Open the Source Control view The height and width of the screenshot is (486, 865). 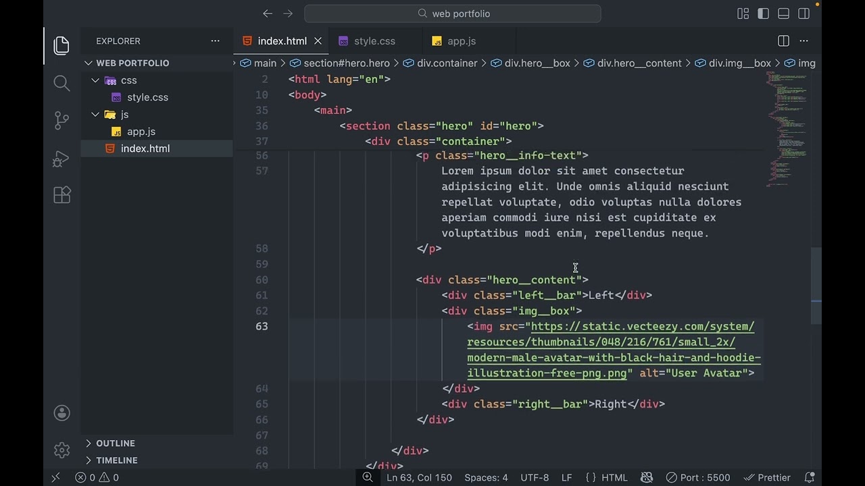click(x=61, y=121)
